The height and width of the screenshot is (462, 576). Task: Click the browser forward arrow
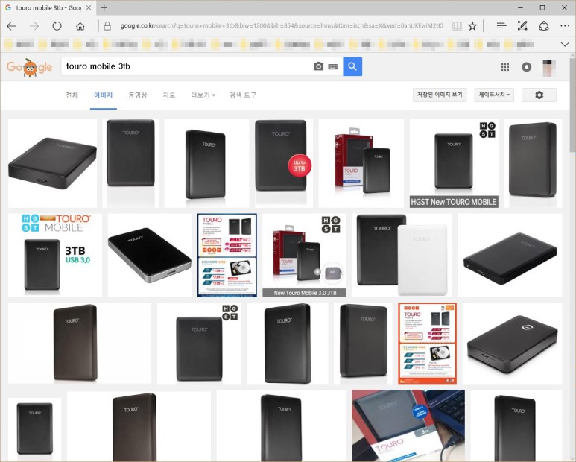tap(34, 26)
